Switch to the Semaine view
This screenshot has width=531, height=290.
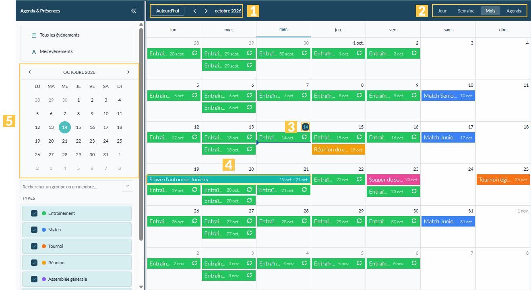pos(466,11)
